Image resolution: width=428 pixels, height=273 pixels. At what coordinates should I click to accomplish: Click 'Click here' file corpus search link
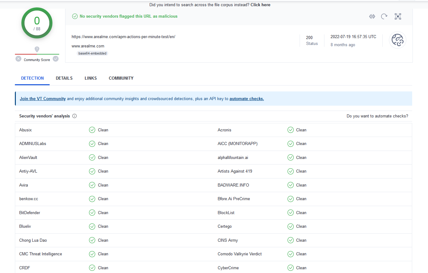coord(260,5)
